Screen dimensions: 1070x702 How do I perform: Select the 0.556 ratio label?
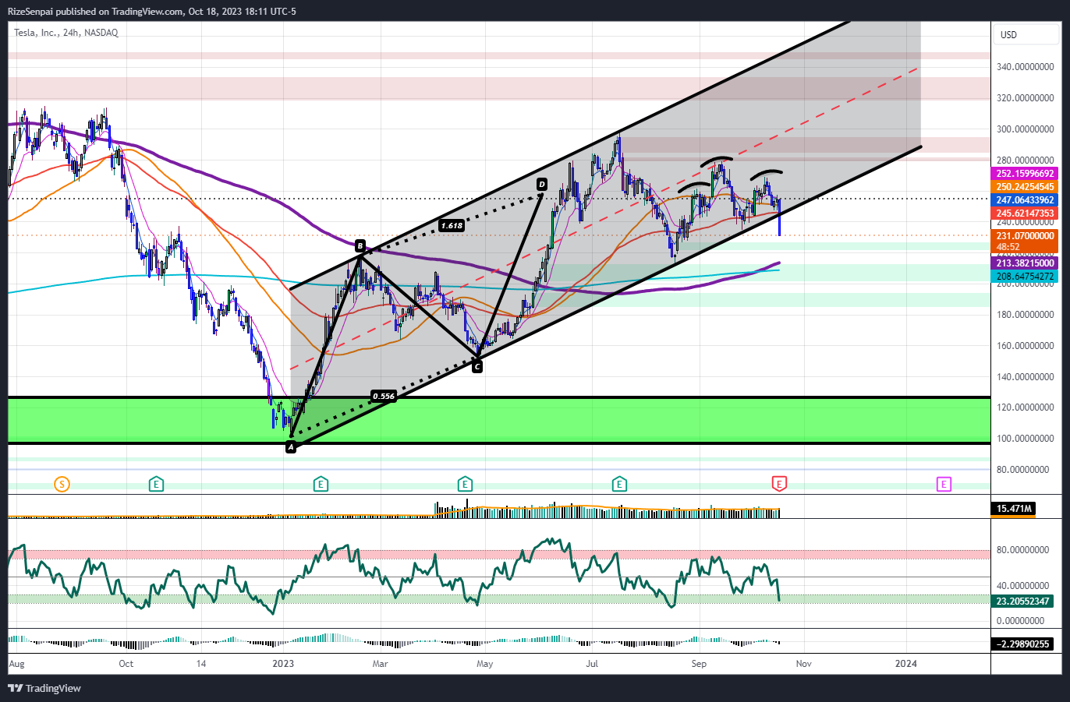point(384,396)
